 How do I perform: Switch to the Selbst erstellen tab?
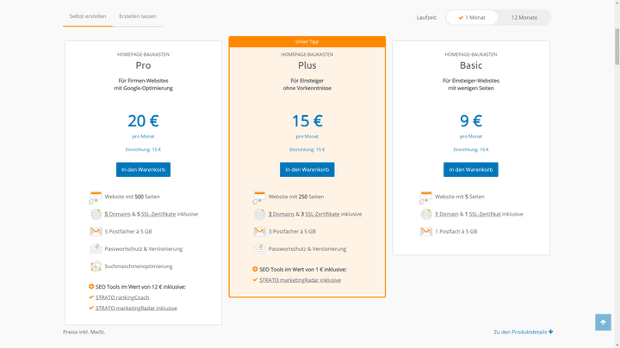[88, 16]
